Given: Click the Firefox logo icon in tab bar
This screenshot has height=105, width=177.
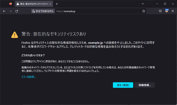Looking at the screenshot, I should tap(10, 4).
